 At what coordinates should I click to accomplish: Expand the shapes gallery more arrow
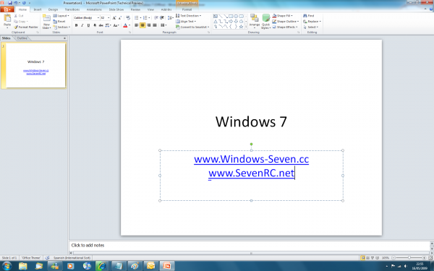coord(246,27)
